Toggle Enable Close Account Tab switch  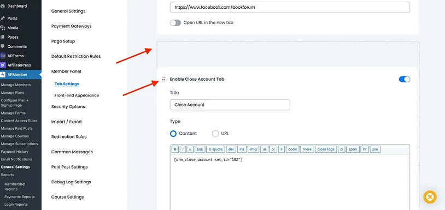tap(405, 79)
